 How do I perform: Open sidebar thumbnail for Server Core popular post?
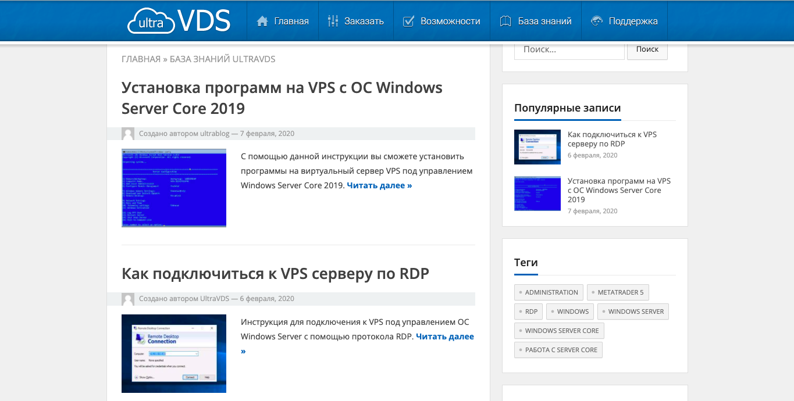tap(537, 194)
